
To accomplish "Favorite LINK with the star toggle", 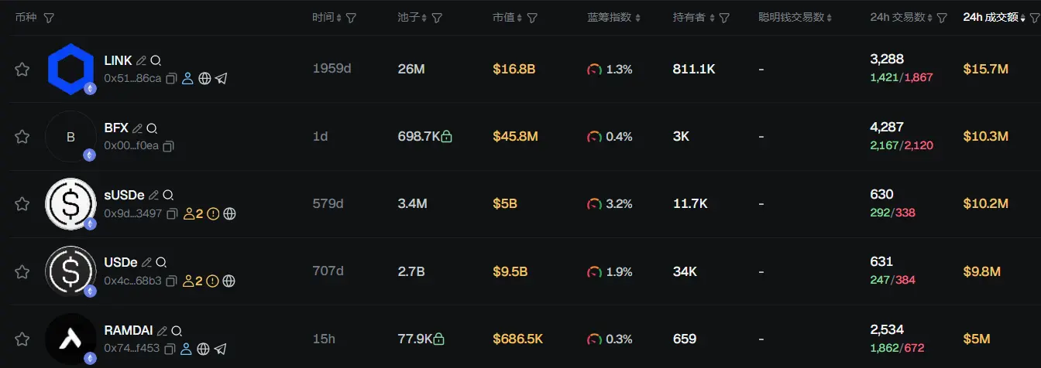I will 22,70.
